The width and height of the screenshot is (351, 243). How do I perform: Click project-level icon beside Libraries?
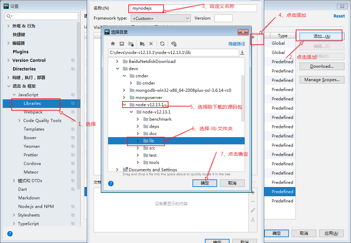coord(73,103)
